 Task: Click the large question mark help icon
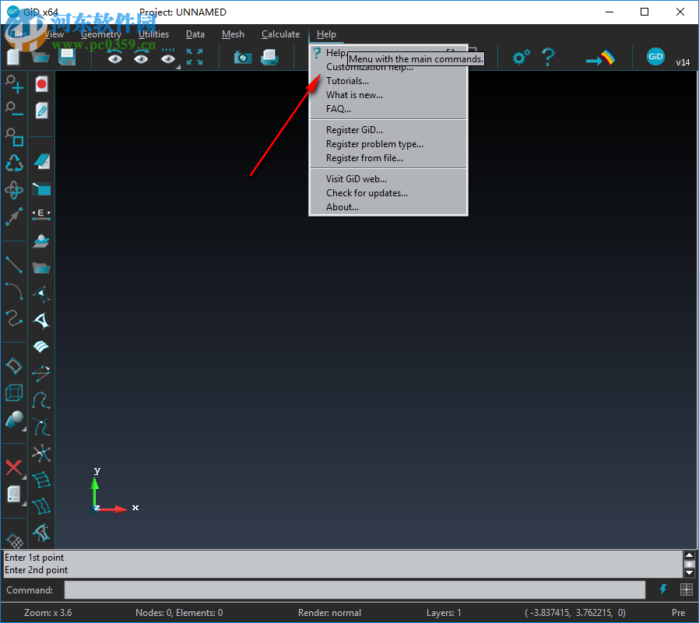tap(548, 57)
